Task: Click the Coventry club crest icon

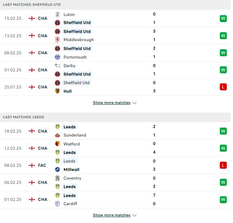Action: click(x=57, y=178)
